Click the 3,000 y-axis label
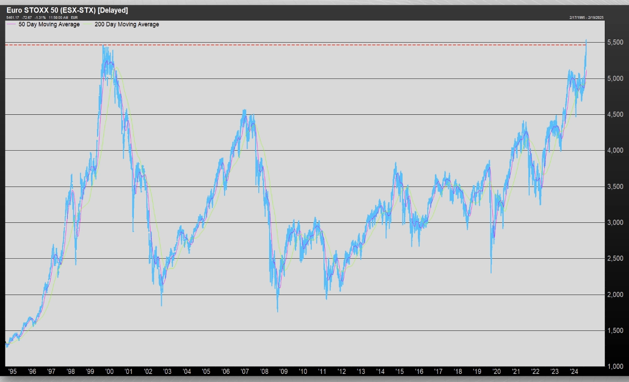The width and height of the screenshot is (629, 382). [615, 222]
